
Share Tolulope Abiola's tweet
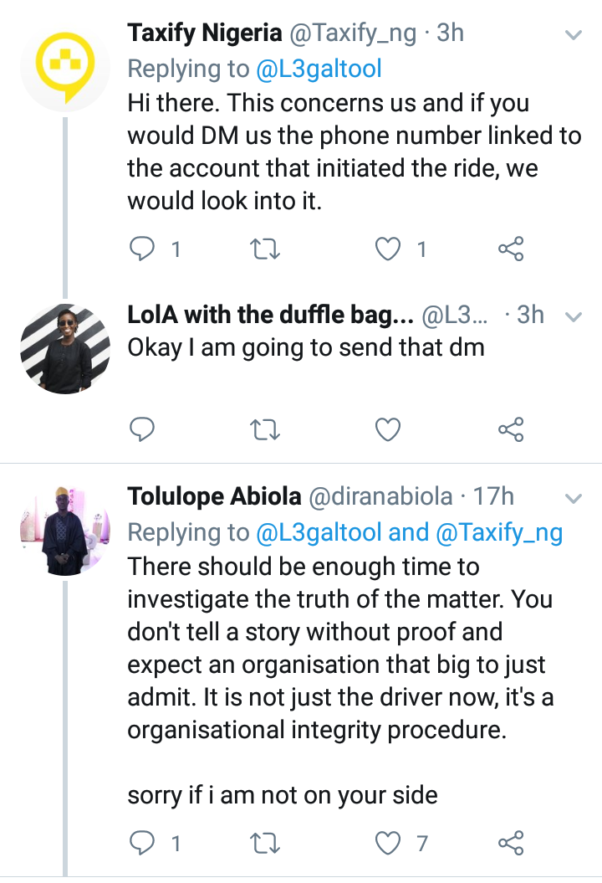pyautogui.click(x=510, y=843)
